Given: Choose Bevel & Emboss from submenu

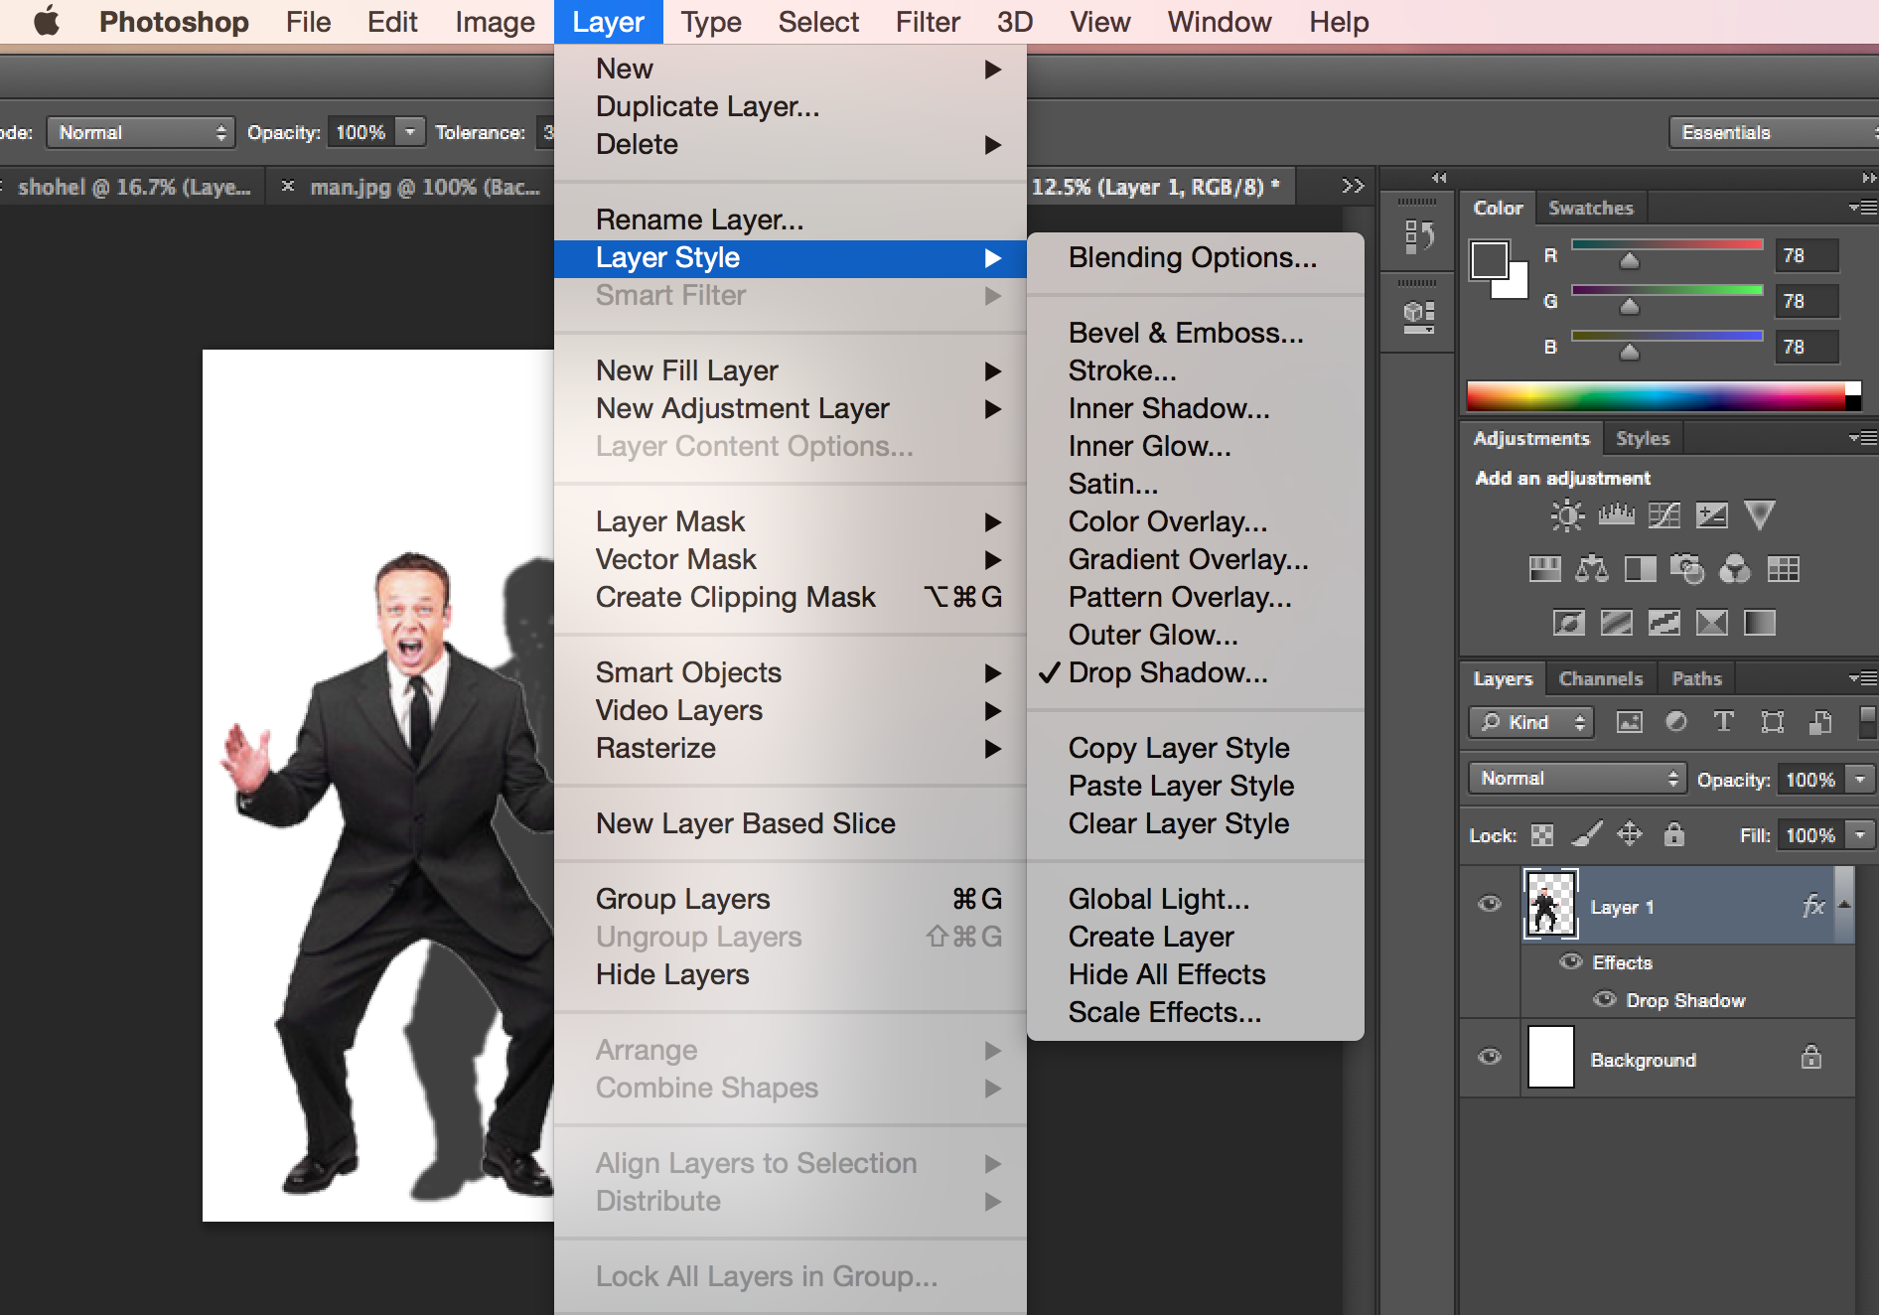Looking at the screenshot, I should 1185,333.
